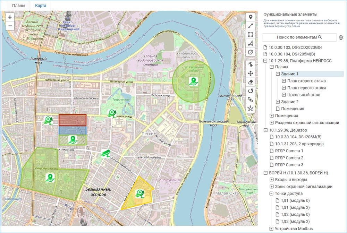Open the Карта tab

click(41, 6)
